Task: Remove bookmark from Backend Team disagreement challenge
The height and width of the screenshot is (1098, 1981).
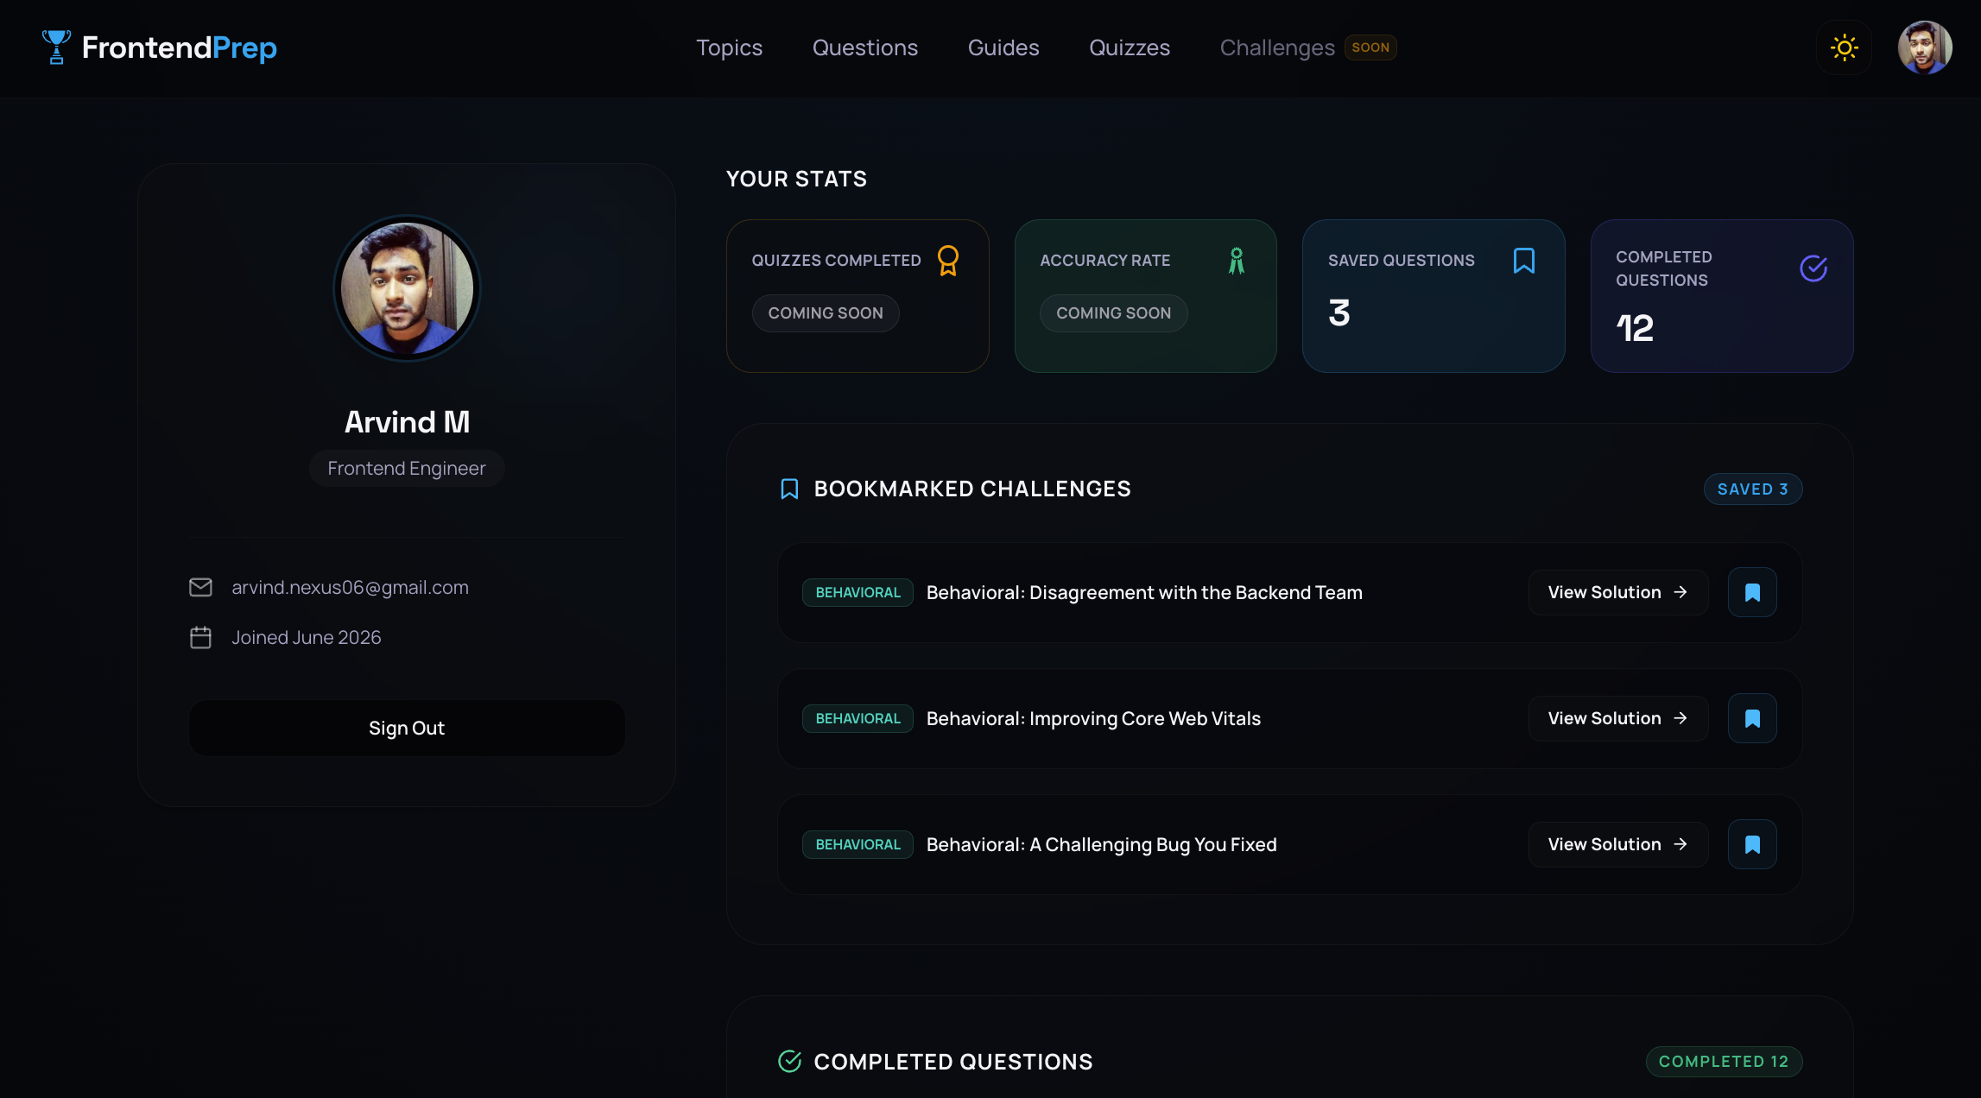Action: [x=1752, y=592]
